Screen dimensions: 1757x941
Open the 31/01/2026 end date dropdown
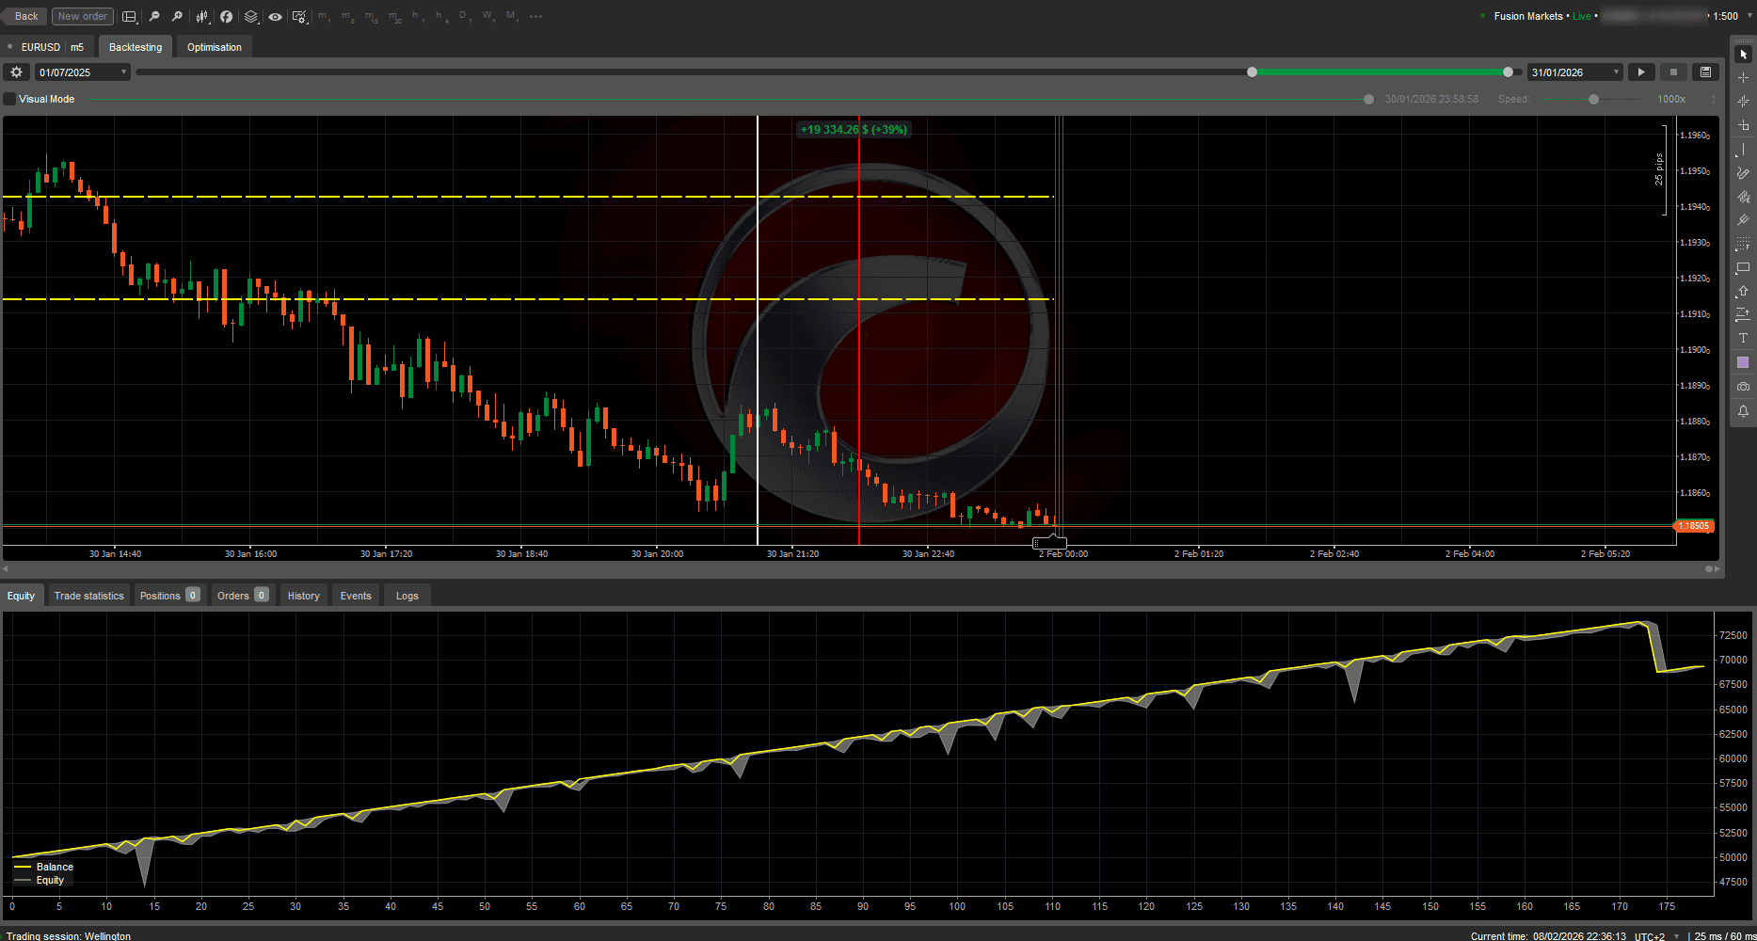1615,72
